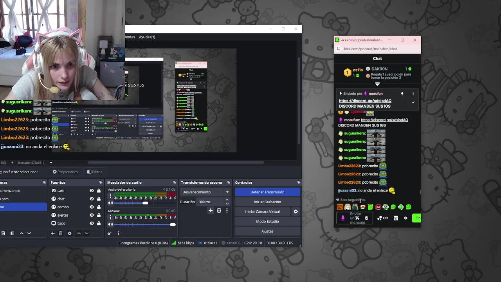The width and height of the screenshot is (501, 282).
Task: Unpin message with pin icon in Kick chat
Action: click(x=402, y=94)
